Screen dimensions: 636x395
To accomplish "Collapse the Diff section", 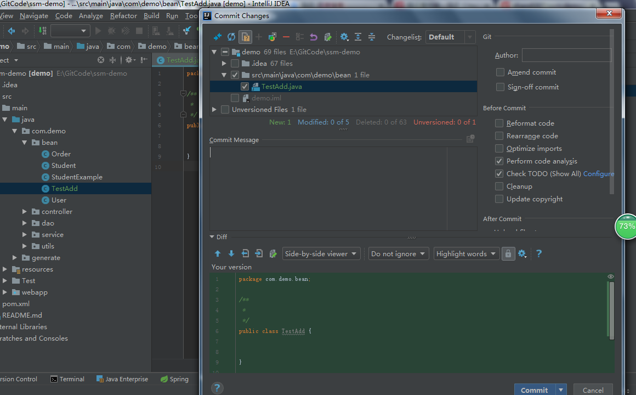I will [212, 236].
